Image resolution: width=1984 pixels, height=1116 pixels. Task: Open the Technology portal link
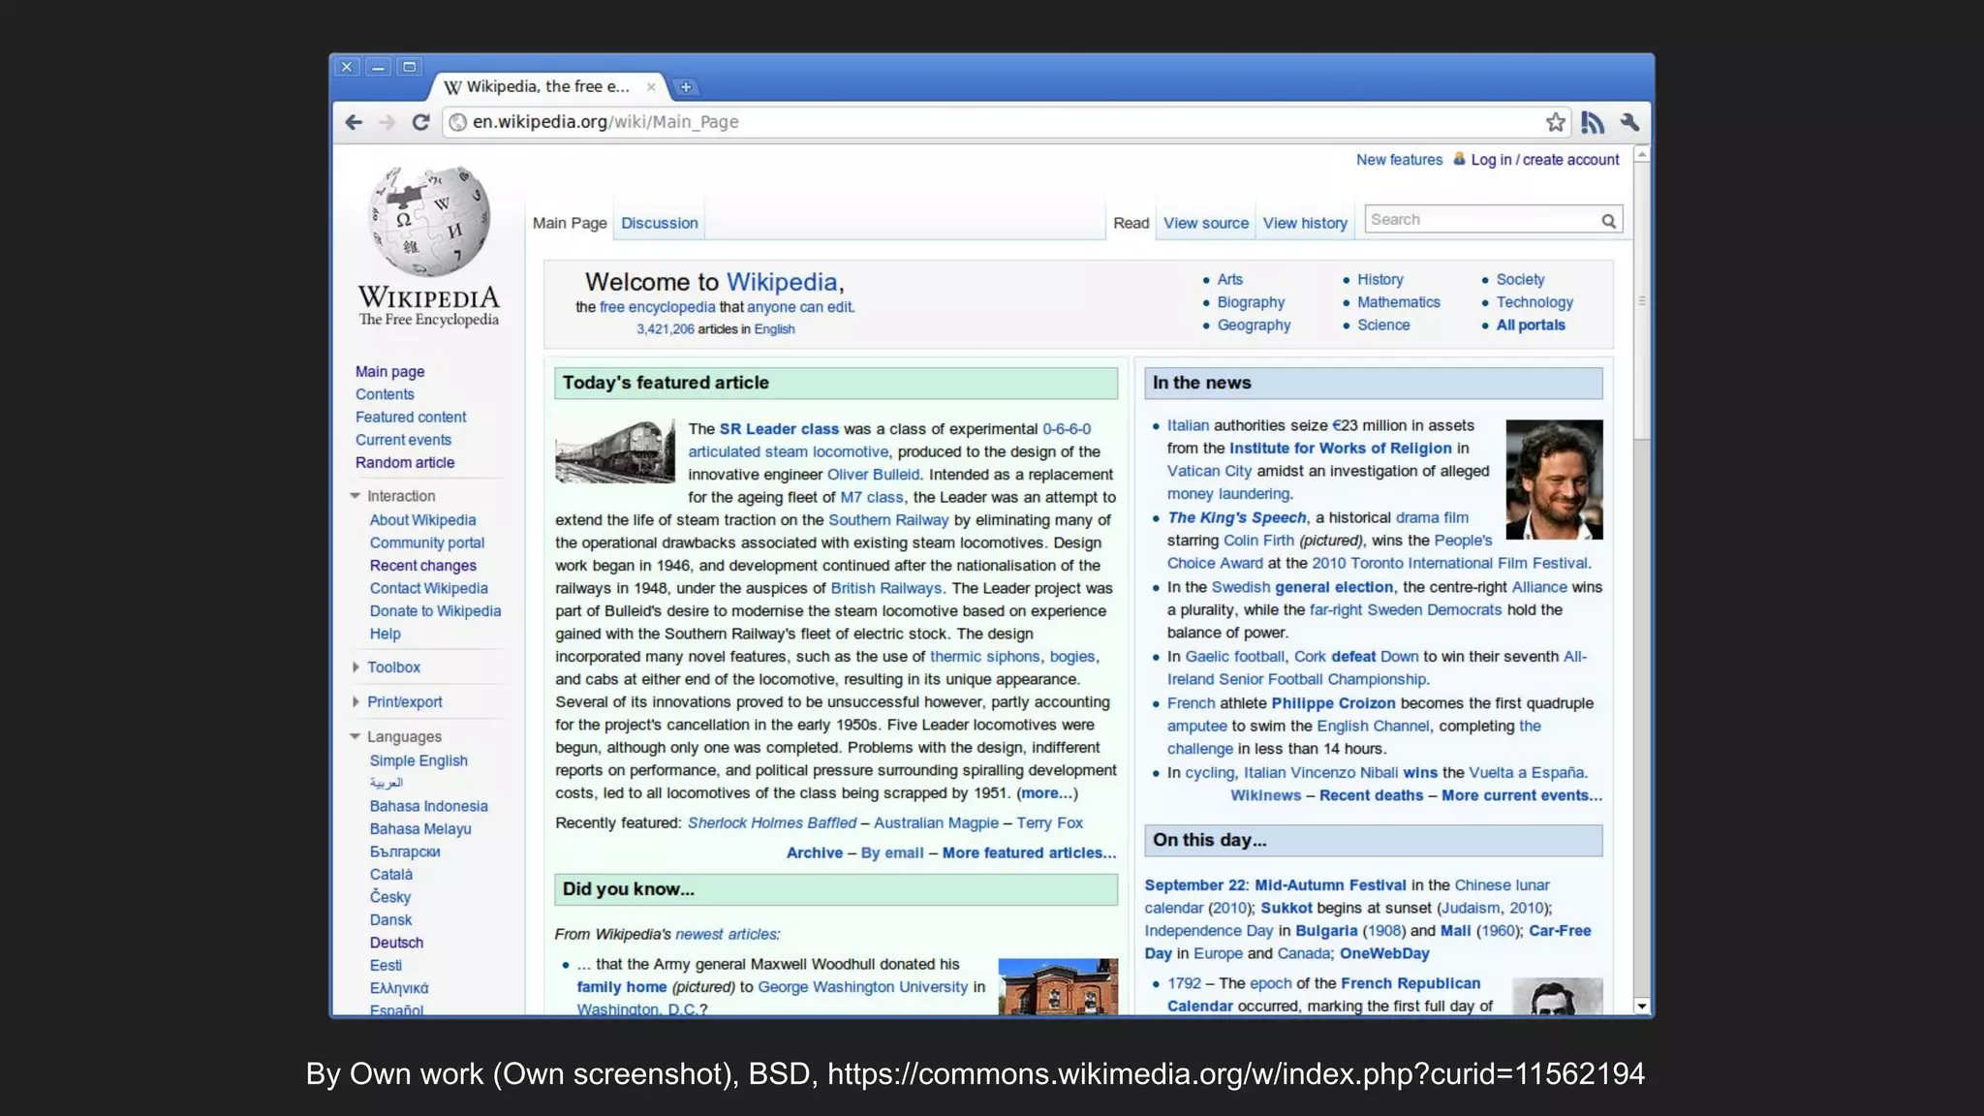[1534, 302]
